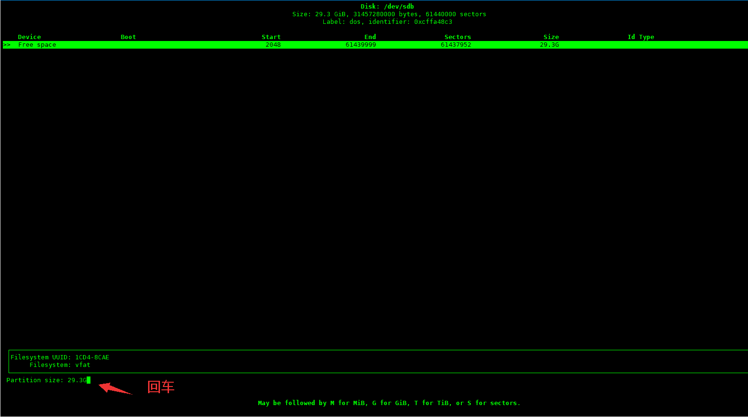This screenshot has width=748, height=417.
Task: Click the Filesystem: vfat line
Action: click(60, 365)
